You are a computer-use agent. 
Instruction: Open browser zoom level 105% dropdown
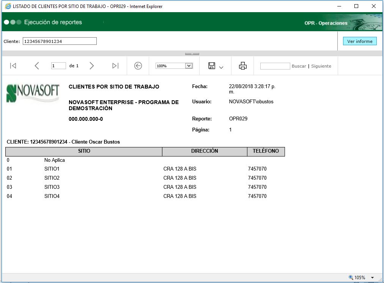(x=373, y=278)
